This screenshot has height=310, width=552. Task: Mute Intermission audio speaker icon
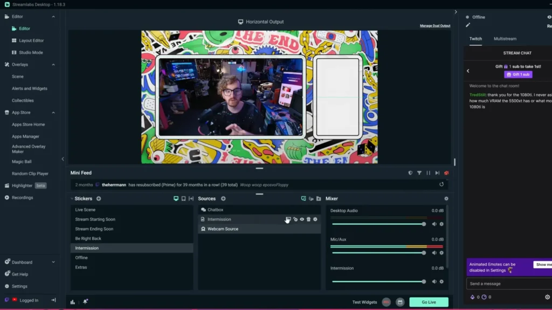click(x=434, y=281)
